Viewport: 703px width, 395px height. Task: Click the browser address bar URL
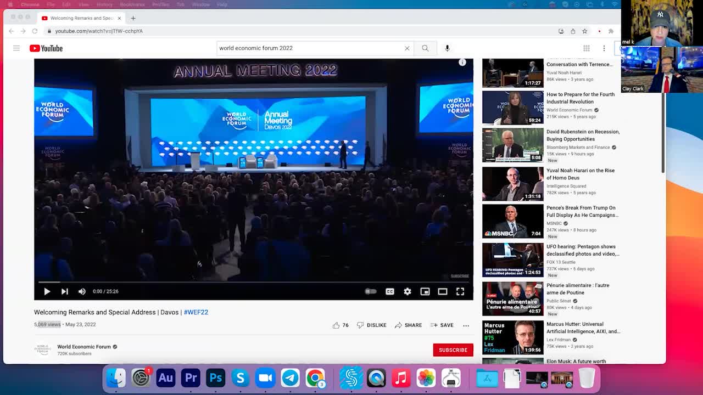[99, 31]
